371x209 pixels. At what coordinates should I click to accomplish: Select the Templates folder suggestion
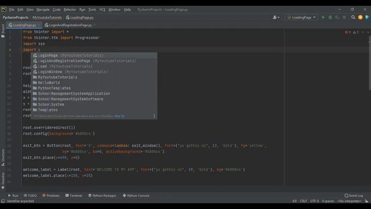(x=94, y=110)
